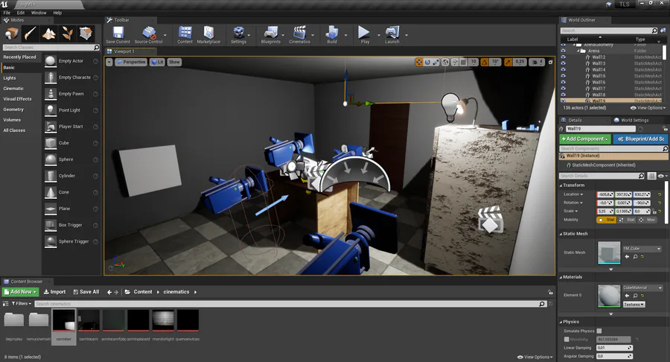Toggle Lit view mode button in viewport

[x=157, y=62]
